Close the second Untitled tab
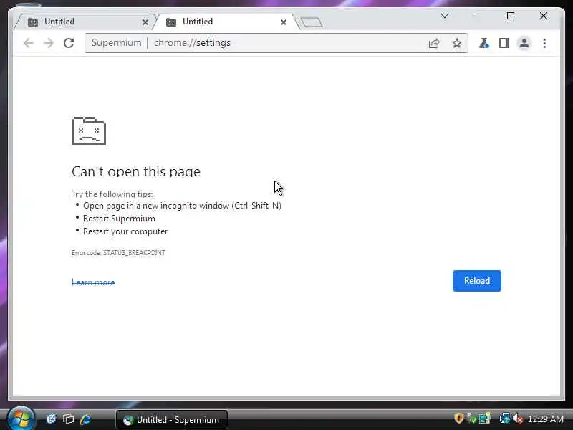 point(284,22)
